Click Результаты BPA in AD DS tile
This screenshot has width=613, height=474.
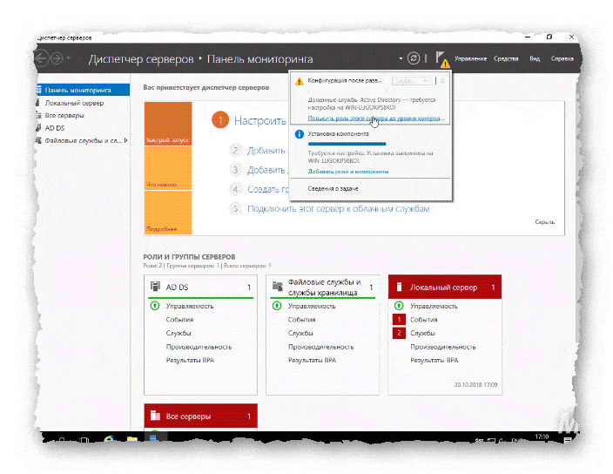(190, 360)
